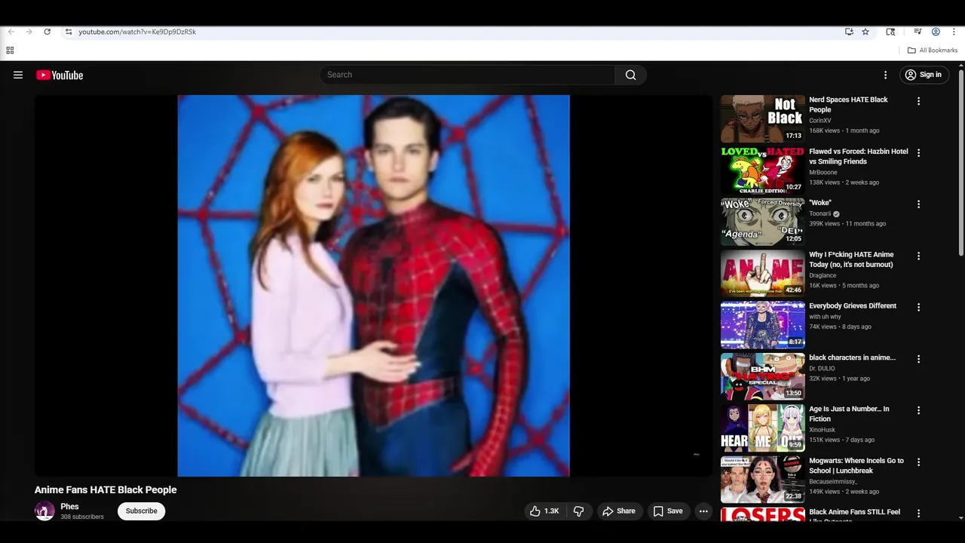965x543 pixels.
Task: Open title Flawed vs Forced: Hazbin Hotel
Action: [858, 156]
